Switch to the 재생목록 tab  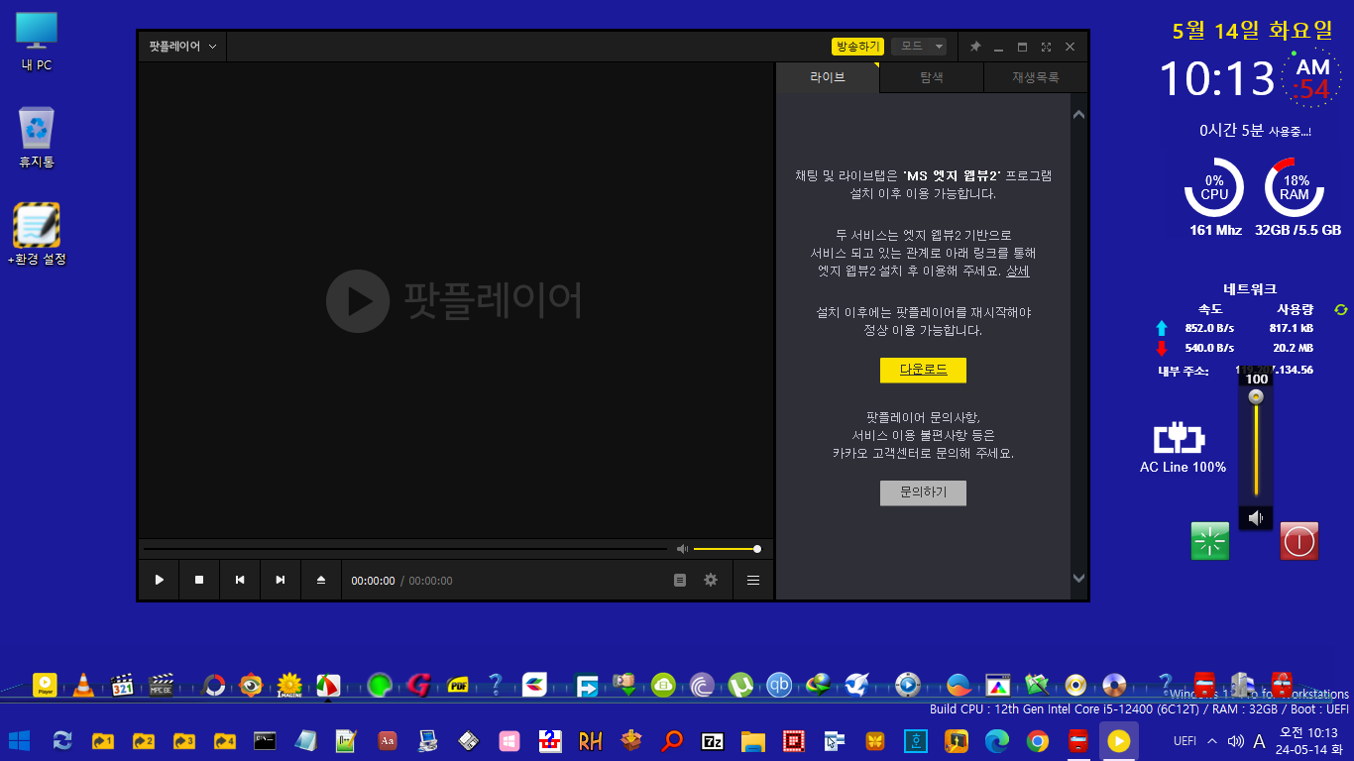pos(1035,77)
